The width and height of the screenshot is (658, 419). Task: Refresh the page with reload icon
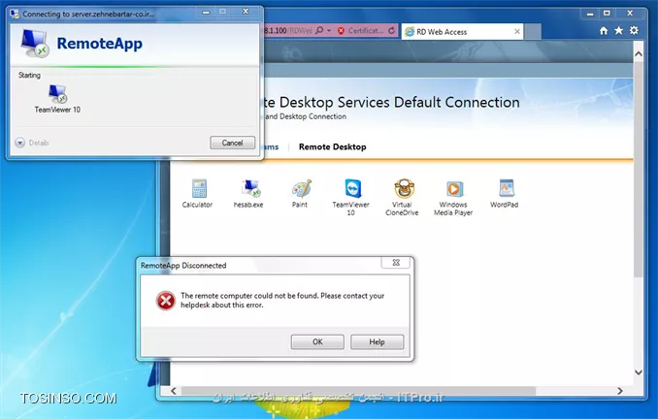391,31
